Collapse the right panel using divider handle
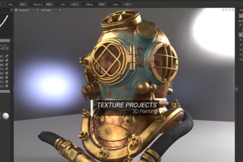 tap(237, 89)
